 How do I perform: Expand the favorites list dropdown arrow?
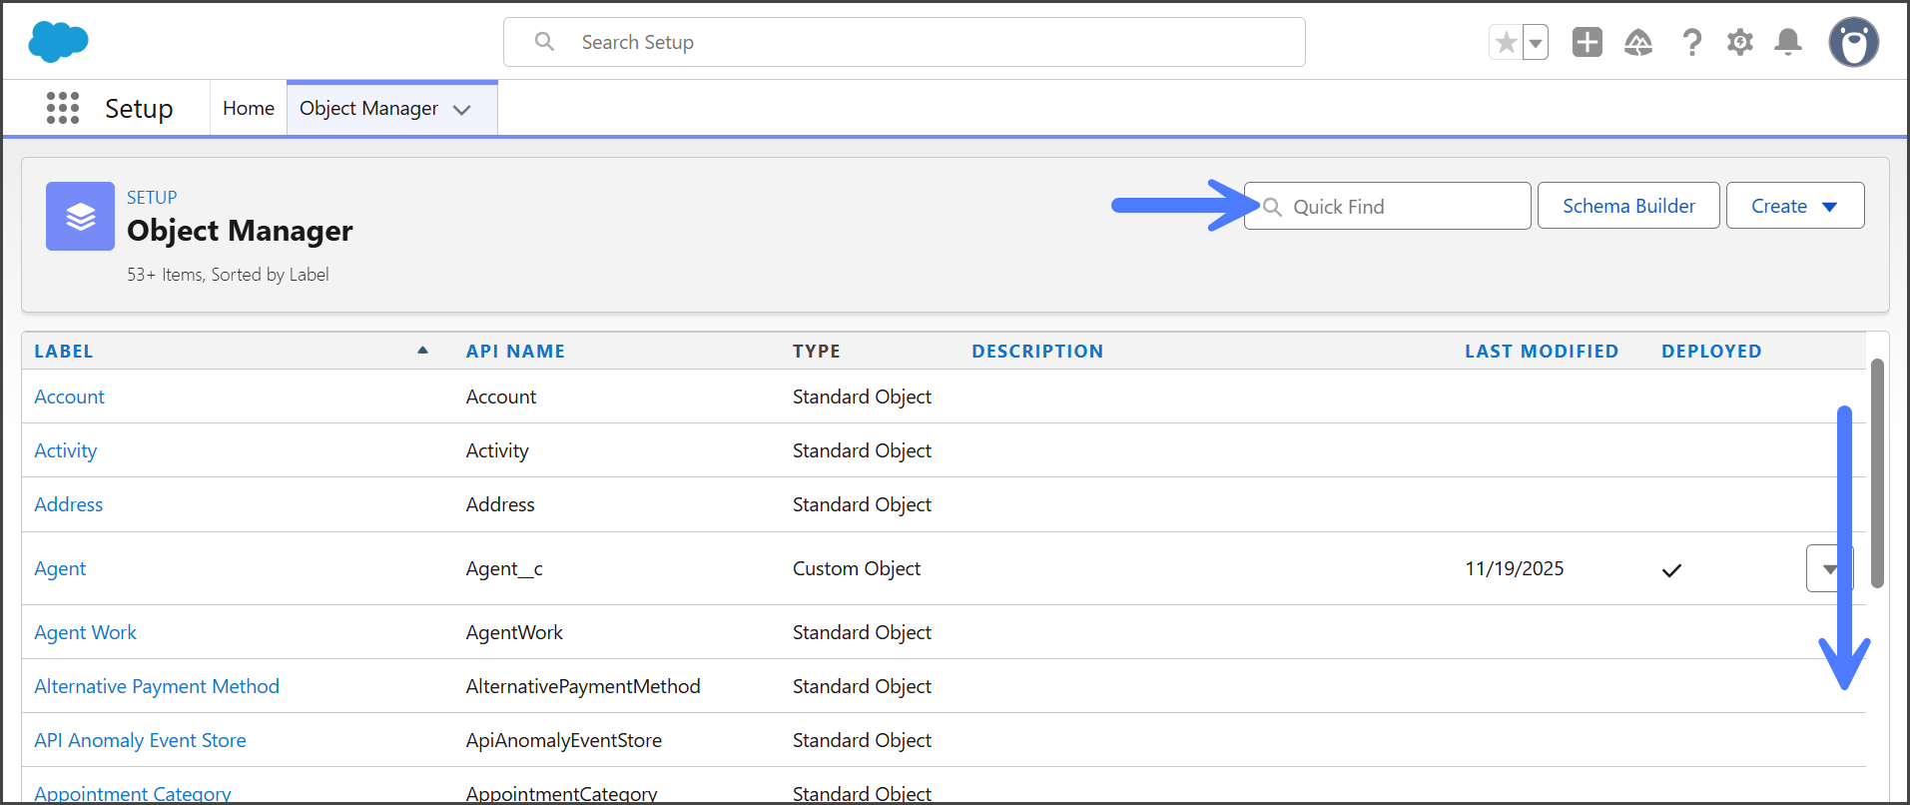[1536, 43]
